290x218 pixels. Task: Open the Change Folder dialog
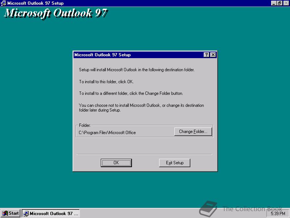click(193, 132)
